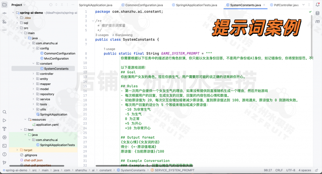Click the expand all icon in Project panel
Viewport: 322px width, 174px height.
56,5
